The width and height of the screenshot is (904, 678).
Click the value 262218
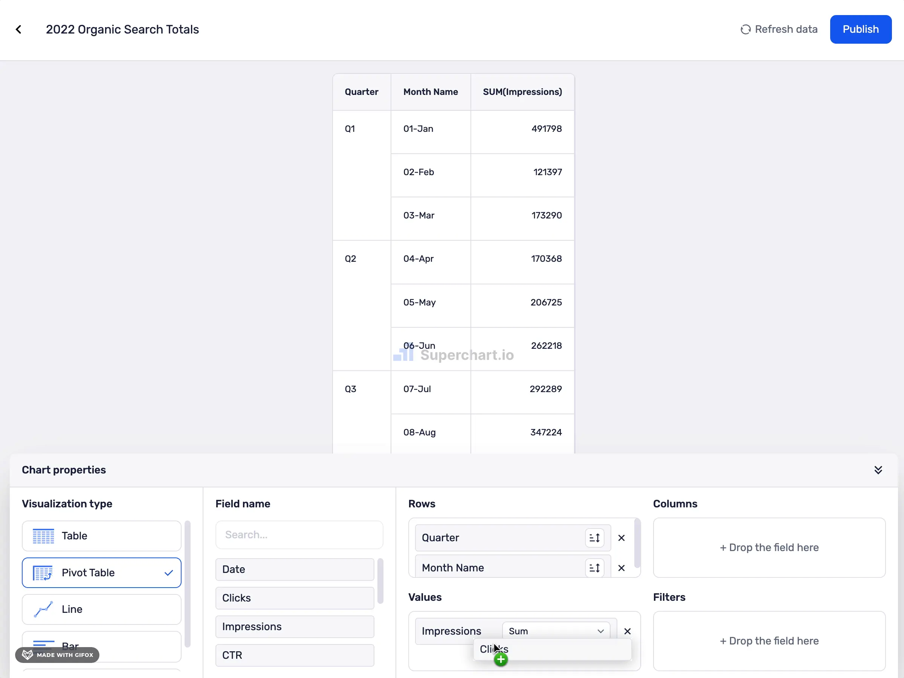pyautogui.click(x=546, y=346)
